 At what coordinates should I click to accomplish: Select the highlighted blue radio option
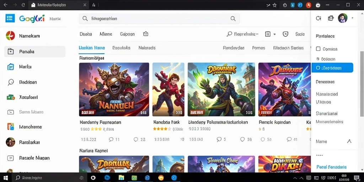click(332, 68)
